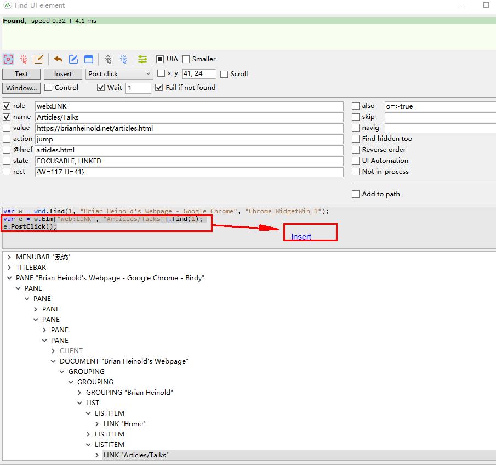Open the Post click action dropdown
Image resolution: width=496 pixels, height=465 pixels.
point(119,74)
